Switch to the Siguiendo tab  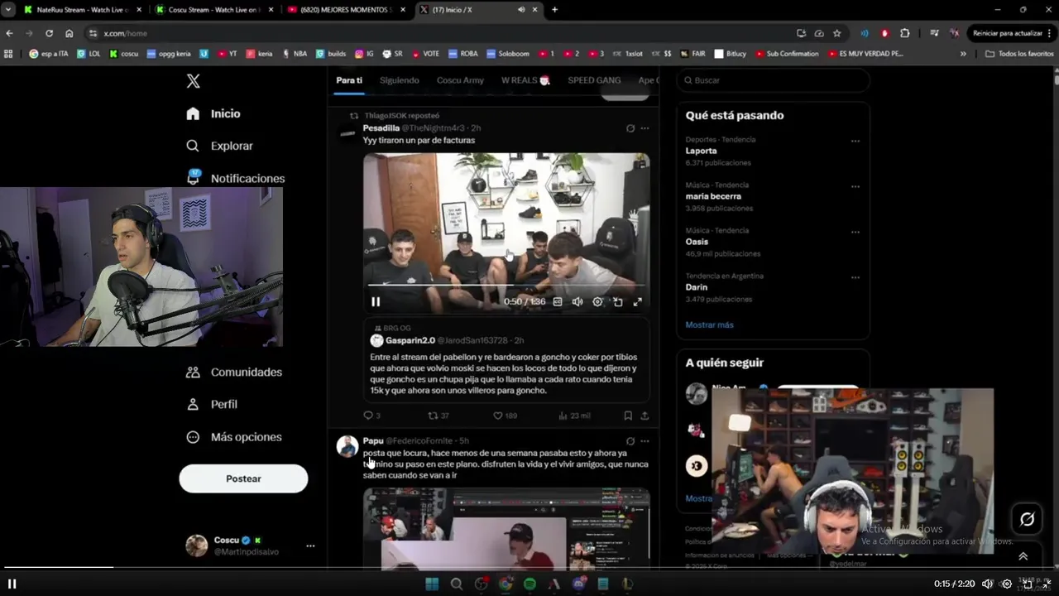pyautogui.click(x=400, y=80)
